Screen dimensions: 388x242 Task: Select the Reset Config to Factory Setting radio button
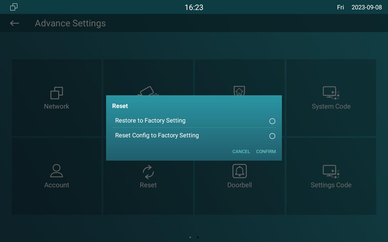tap(272, 136)
